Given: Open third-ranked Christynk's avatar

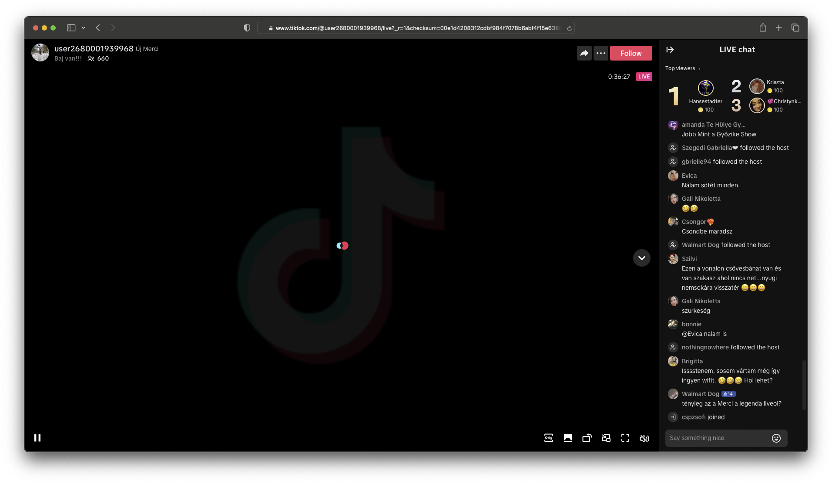Looking at the screenshot, I should 757,105.
